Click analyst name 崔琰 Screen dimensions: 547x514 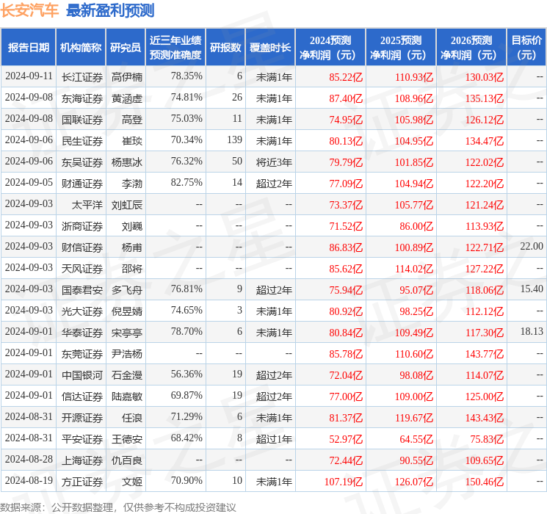132,141
